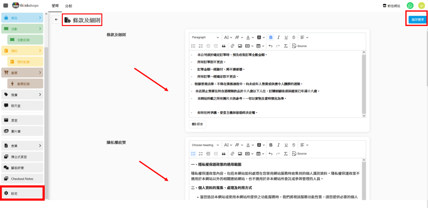Undo last change in the terms editor

(x=270, y=46)
